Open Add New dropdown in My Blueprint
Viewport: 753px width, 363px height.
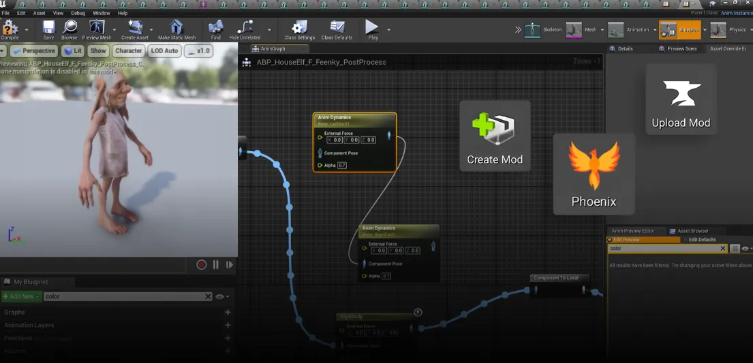[x=21, y=297]
